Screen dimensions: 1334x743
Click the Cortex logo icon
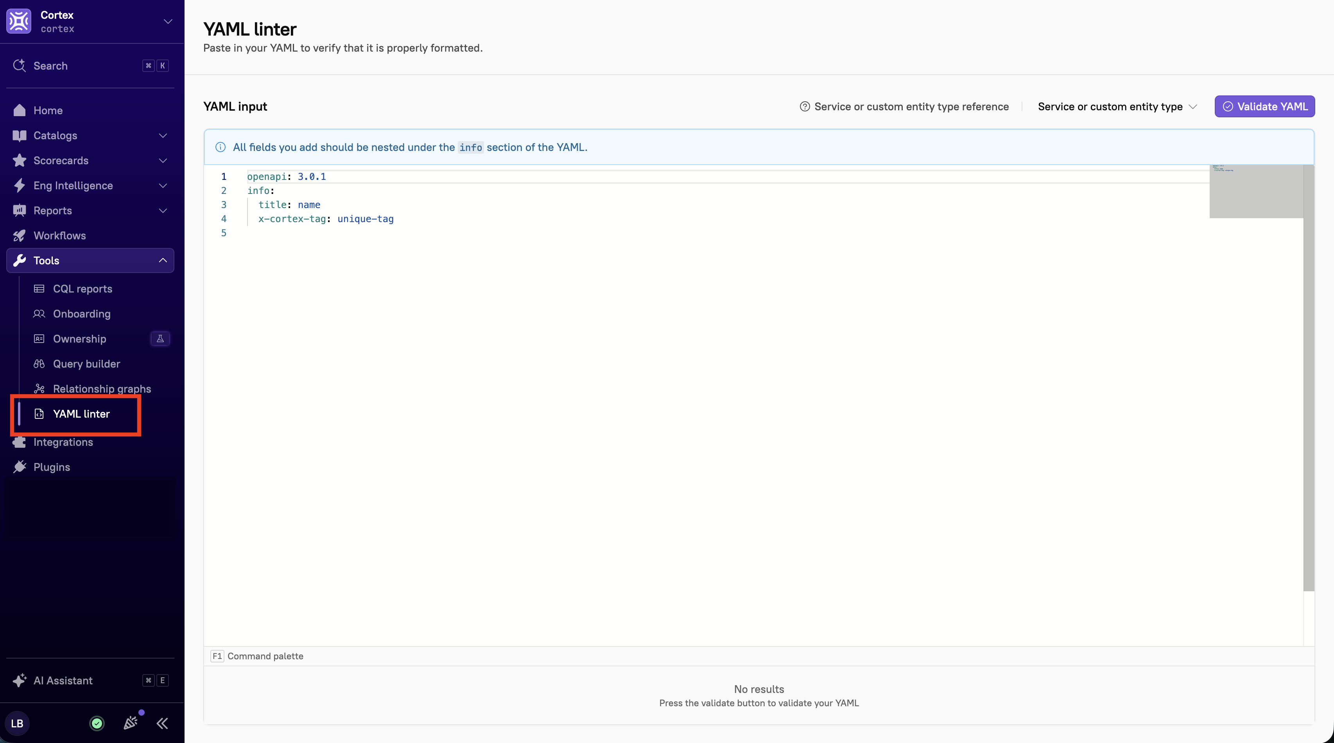click(x=19, y=21)
